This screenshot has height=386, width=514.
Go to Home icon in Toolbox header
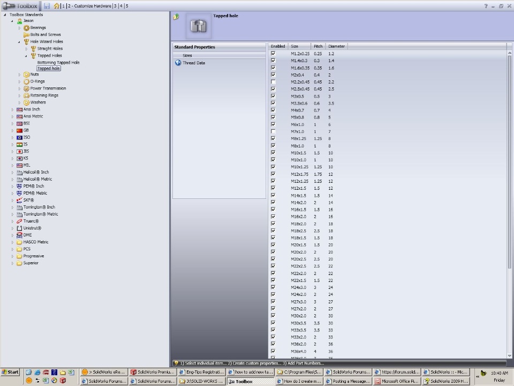click(57, 5)
